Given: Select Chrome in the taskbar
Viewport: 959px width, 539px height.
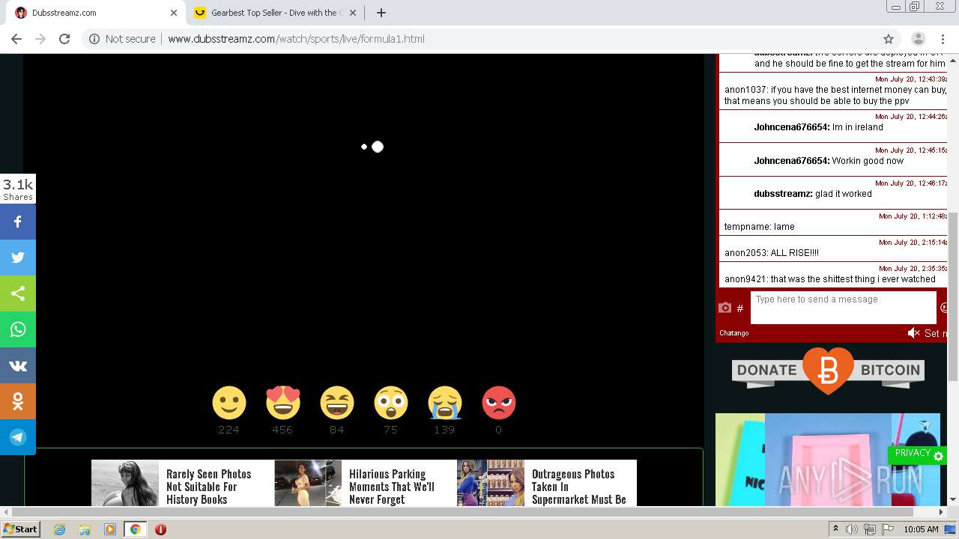Looking at the screenshot, I should tap(135, 529).
